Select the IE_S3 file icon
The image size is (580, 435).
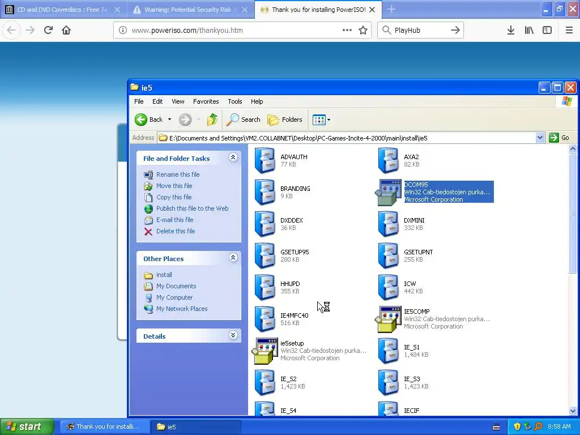389,383
